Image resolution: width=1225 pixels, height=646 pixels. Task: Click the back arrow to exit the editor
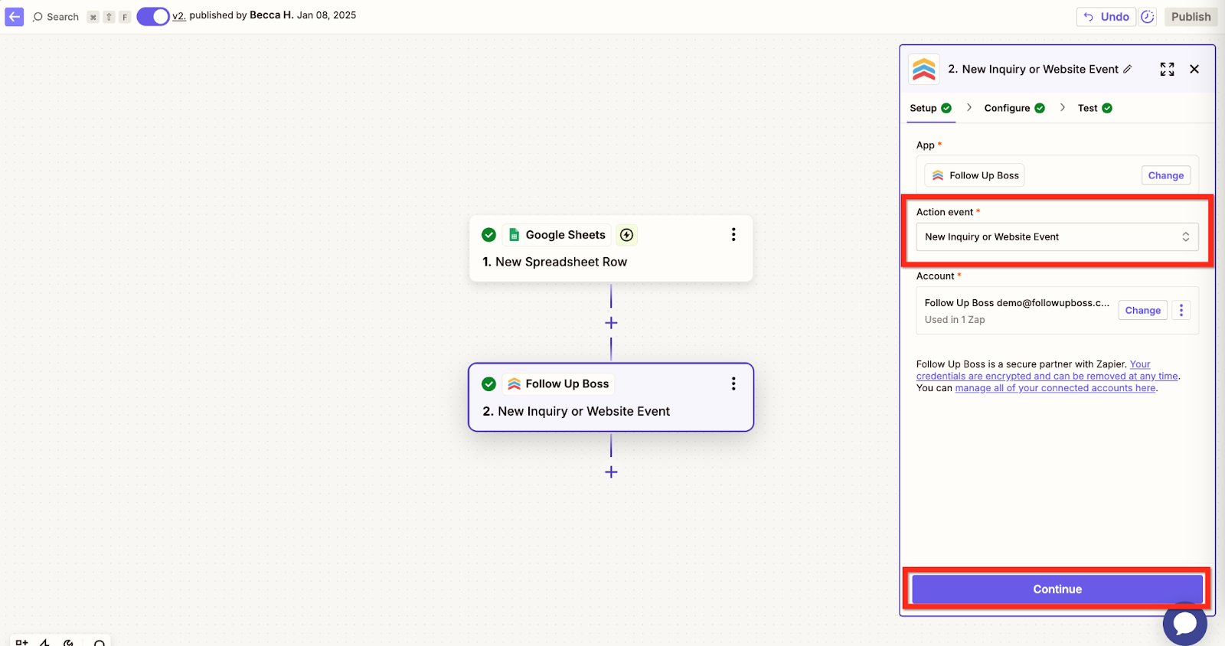[x=15, y=17]
